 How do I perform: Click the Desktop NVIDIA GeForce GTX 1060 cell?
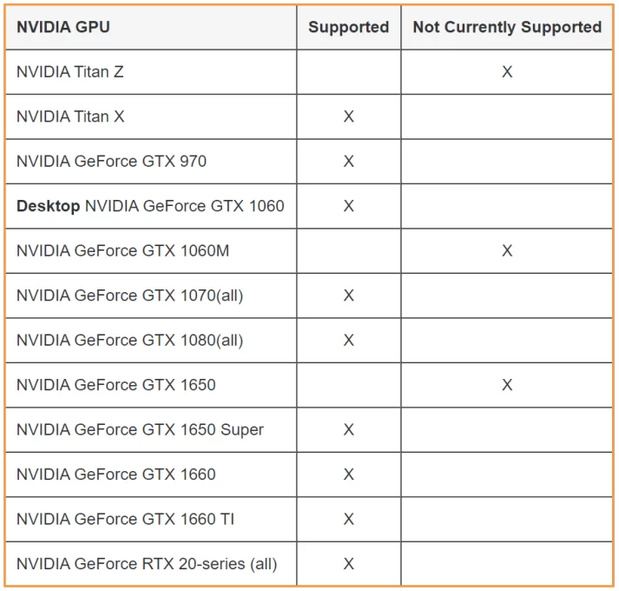coord(150,206)
